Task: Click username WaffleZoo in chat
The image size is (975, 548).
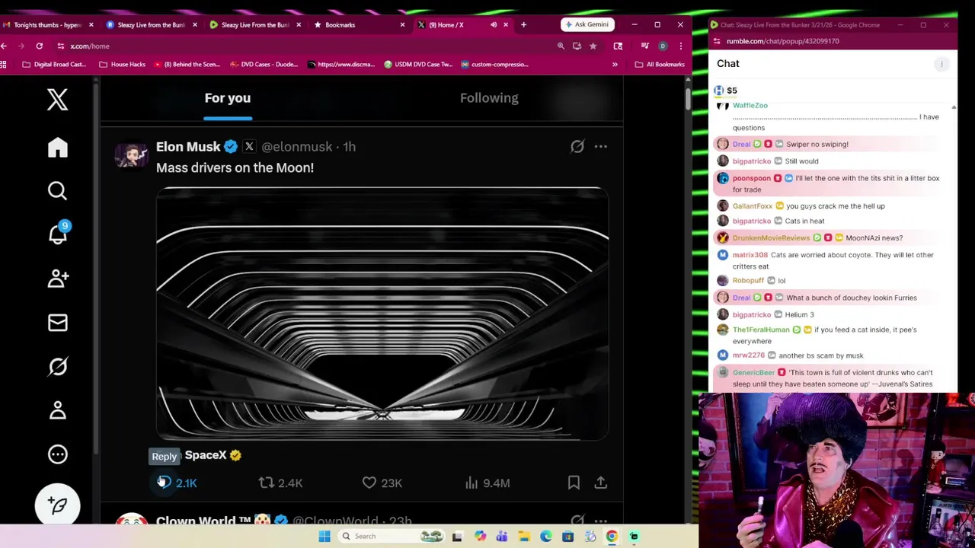Action: pyautogui.click(x=750, y=105)
